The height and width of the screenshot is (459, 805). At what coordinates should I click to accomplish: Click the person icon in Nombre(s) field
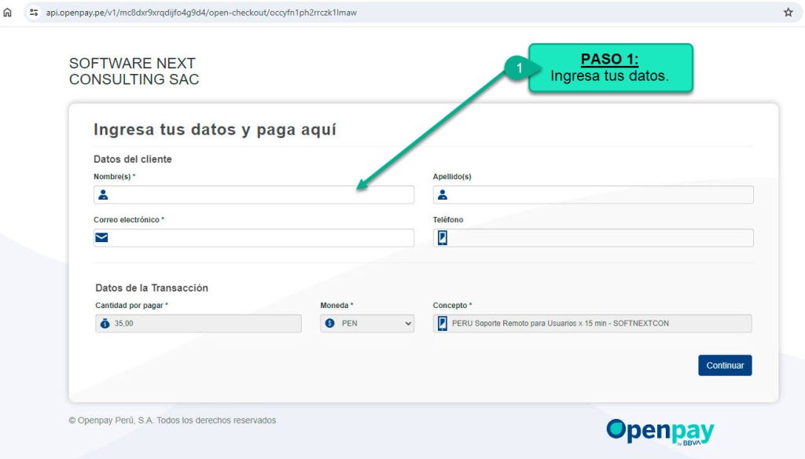click(103, 195)
